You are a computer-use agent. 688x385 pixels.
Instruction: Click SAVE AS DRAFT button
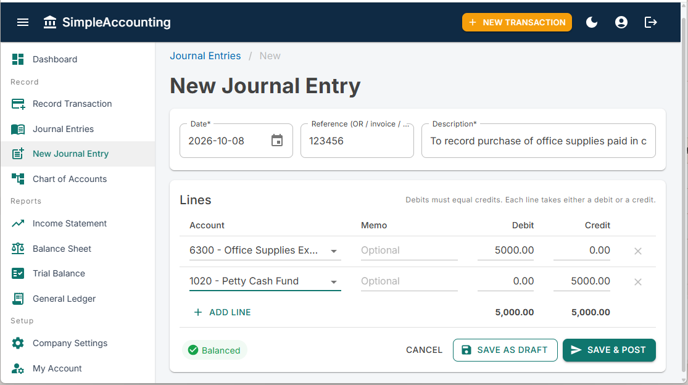tap(505, 350)
